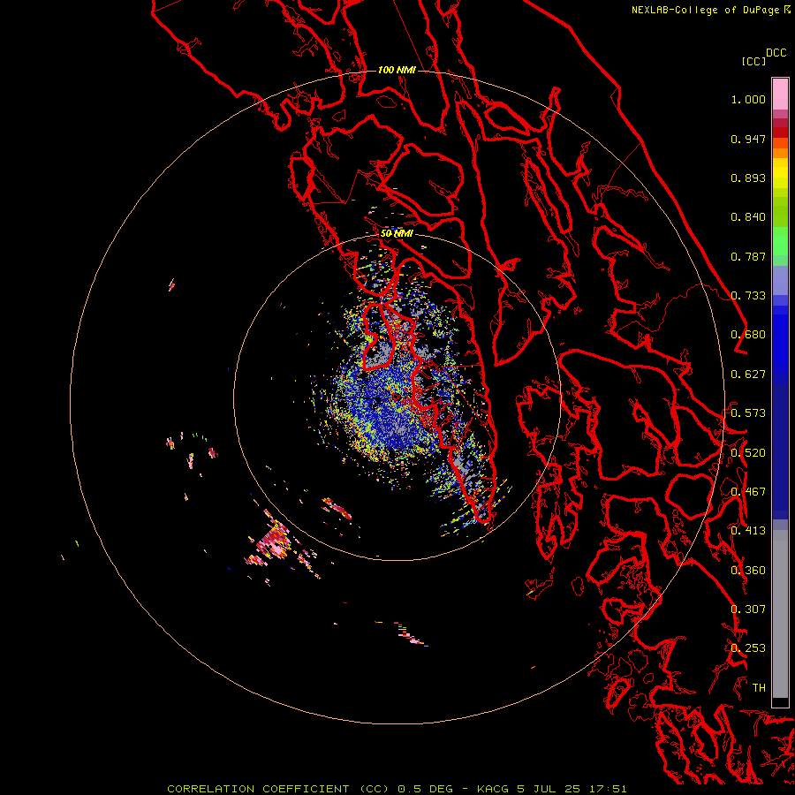This screenshot has width=795, height=795.
Task: Click the 100 NMI range ring label
Action: [x=397, y=70]
